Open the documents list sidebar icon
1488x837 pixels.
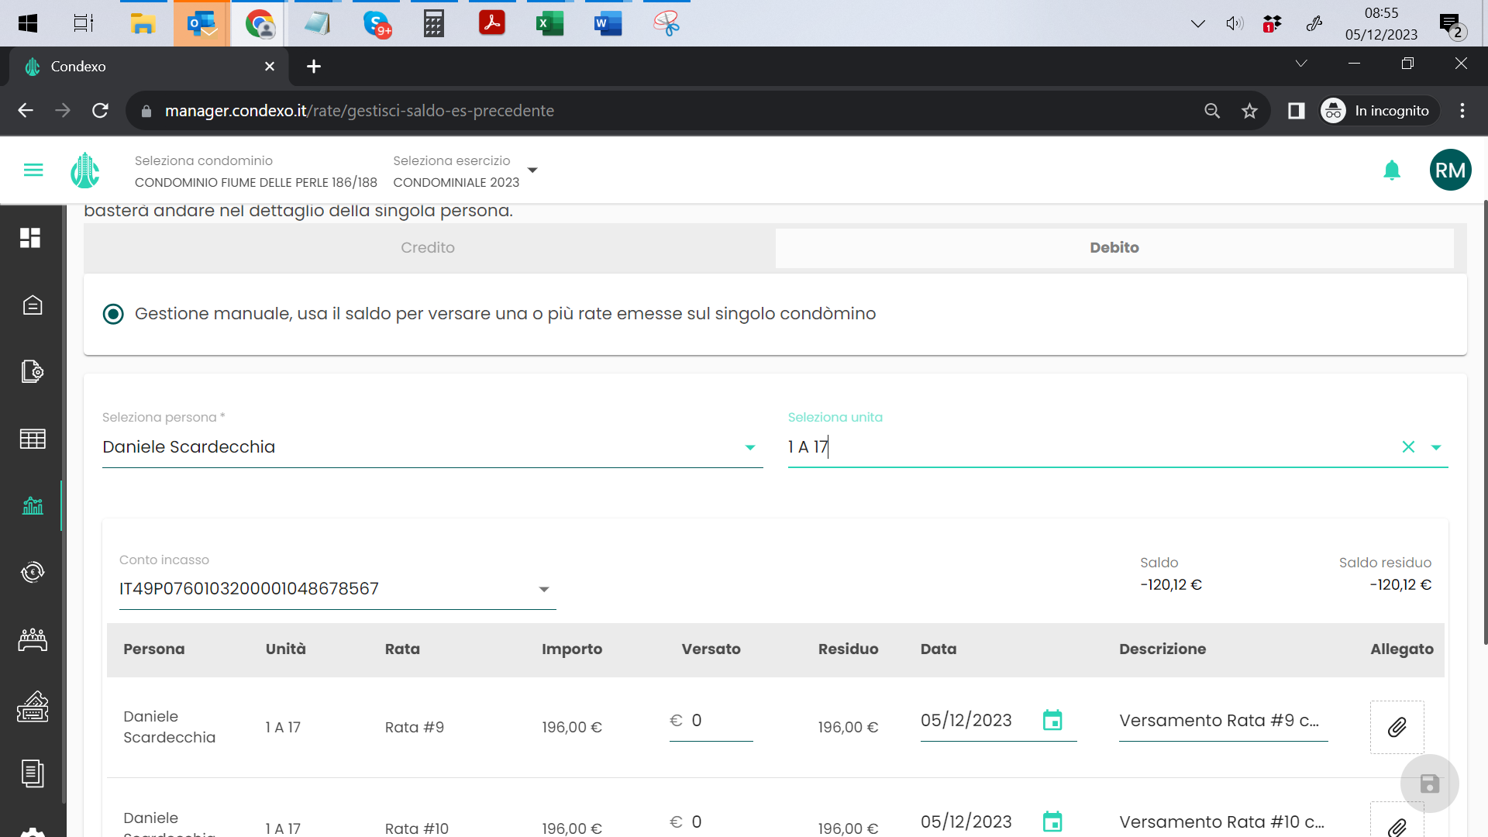click(33, 773)
